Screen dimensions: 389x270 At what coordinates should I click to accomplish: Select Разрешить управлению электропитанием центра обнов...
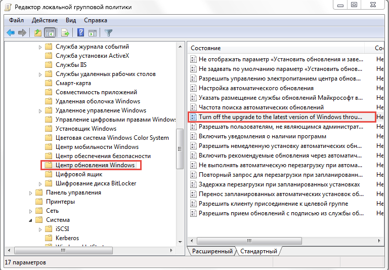click(x=280, y=79)
